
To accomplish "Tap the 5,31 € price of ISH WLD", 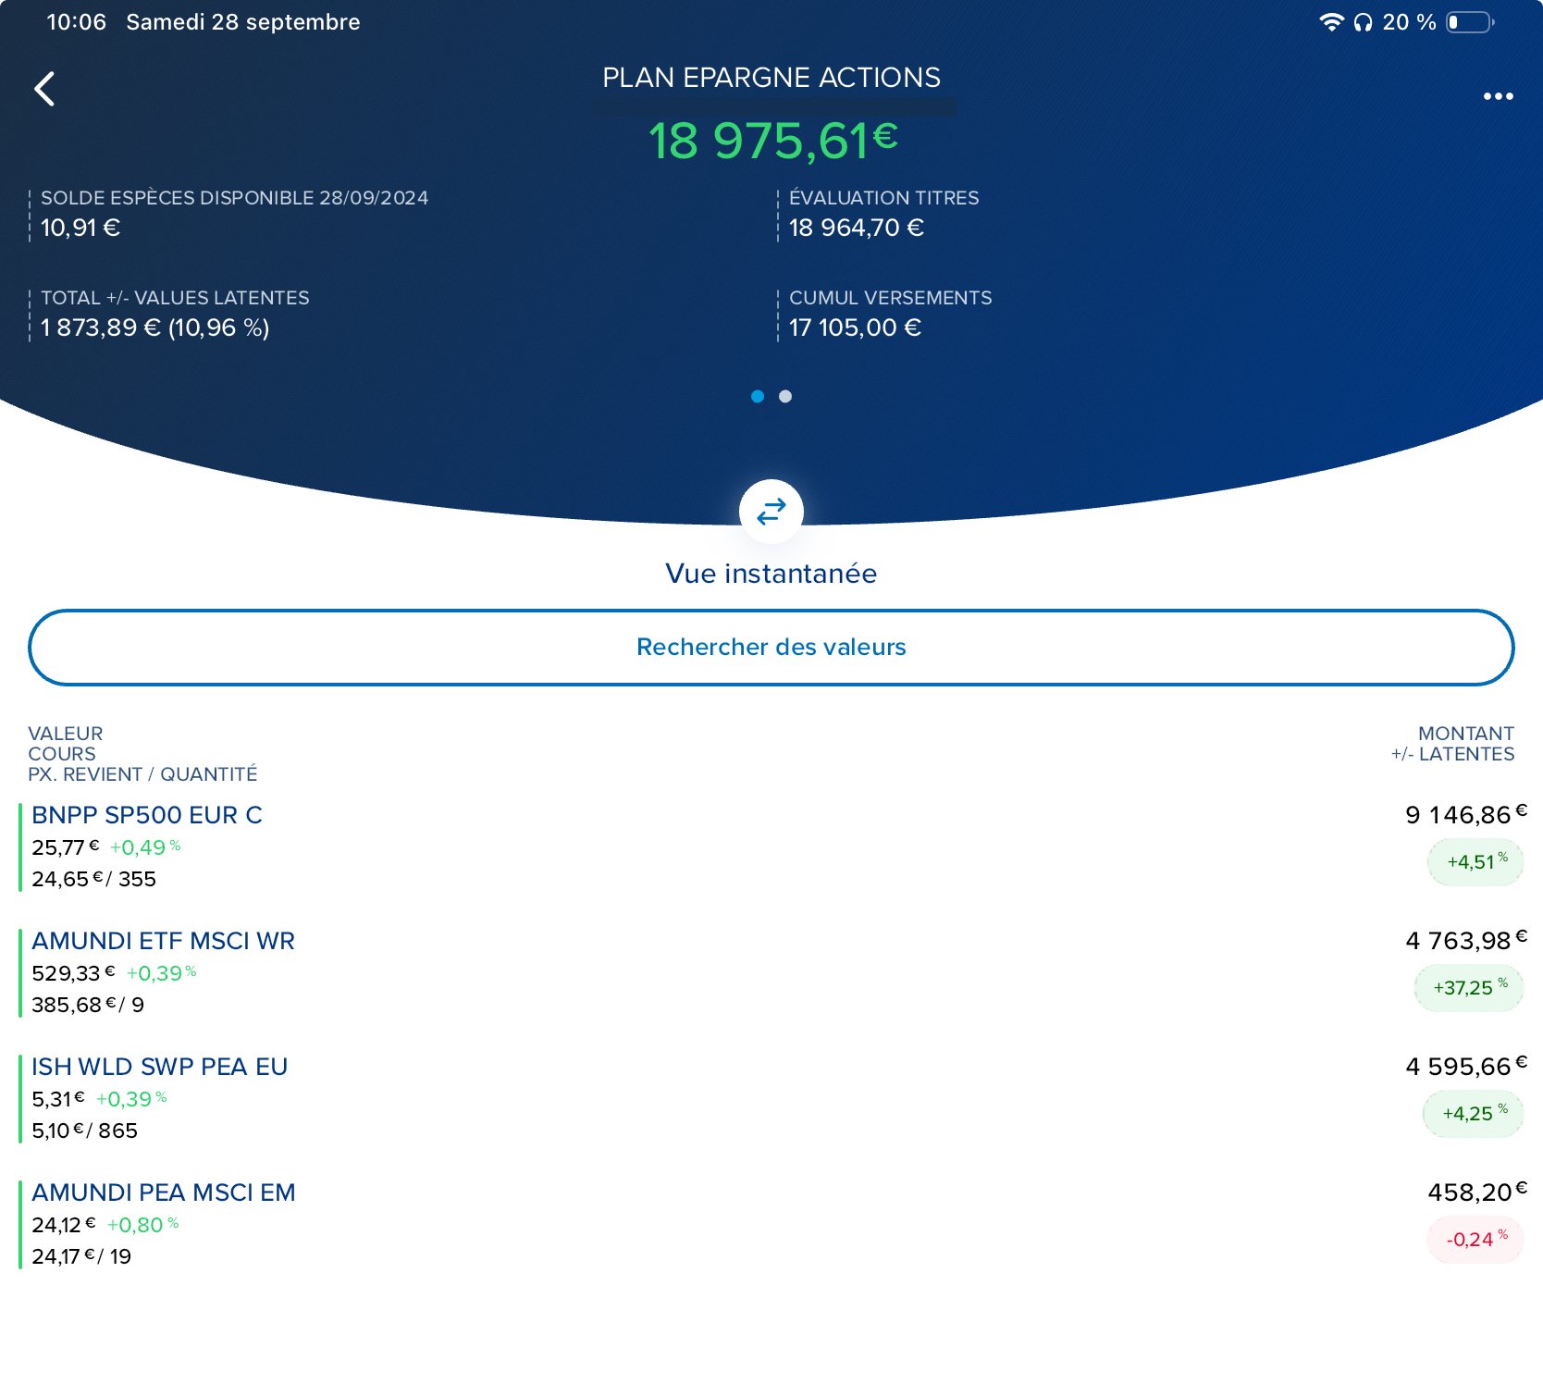I will click(57, 1099).
